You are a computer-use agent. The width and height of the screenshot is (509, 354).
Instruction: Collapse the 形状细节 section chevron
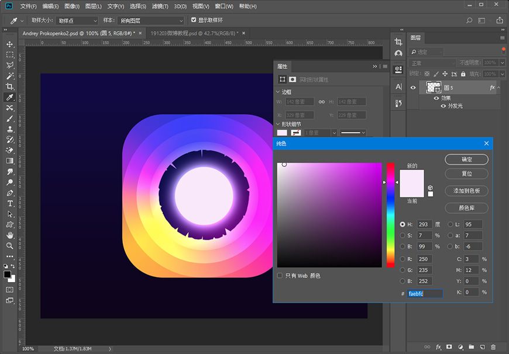278,124
